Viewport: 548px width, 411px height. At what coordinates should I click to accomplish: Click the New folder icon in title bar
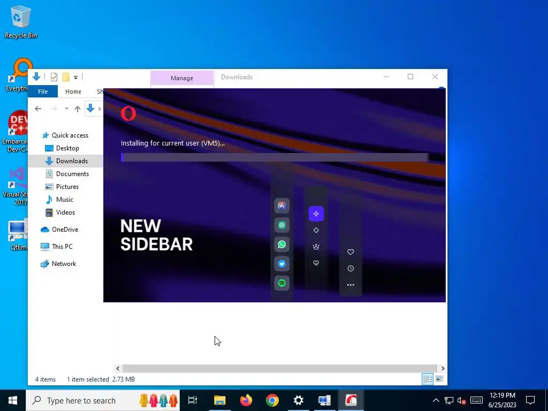(66, 77)
